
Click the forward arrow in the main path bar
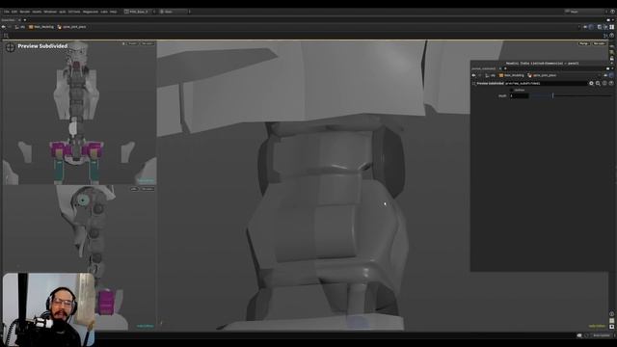coord(10,27)
